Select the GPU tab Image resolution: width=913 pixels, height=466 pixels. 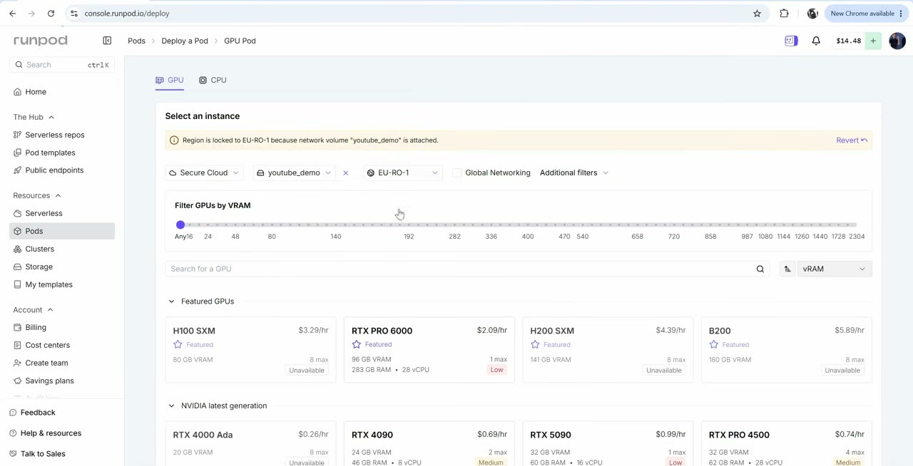coord(170,80)
